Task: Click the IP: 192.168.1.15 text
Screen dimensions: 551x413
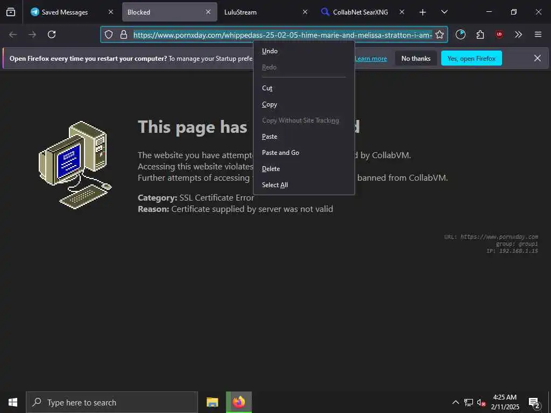Action: [x=512, y=251]
